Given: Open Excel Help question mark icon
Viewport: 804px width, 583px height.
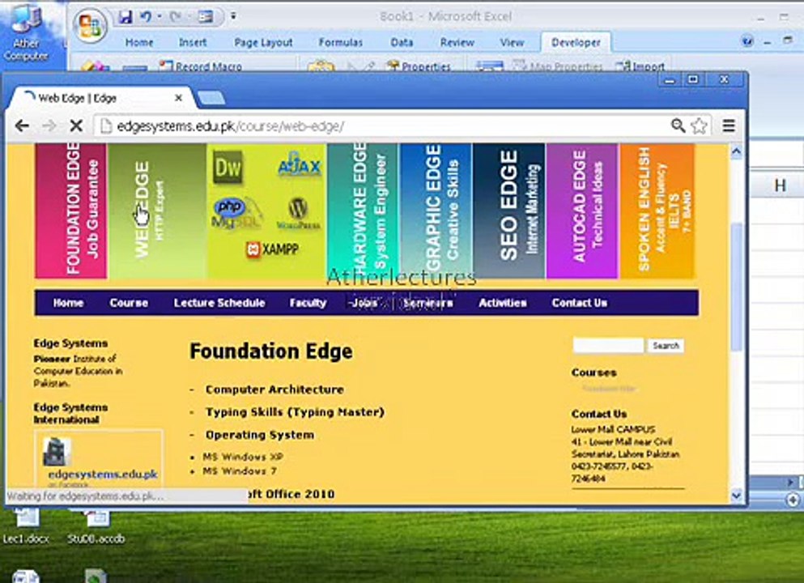Looking at the screenshot, I should click(x=747, y=42).
